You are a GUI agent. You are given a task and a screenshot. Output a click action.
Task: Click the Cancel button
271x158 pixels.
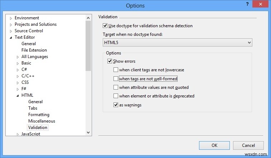(248, 145)
